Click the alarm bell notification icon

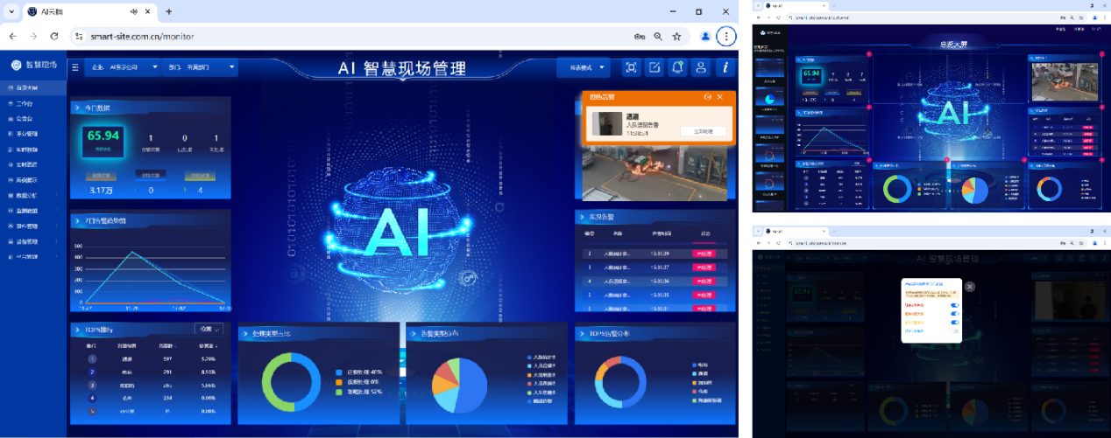pyautogui.click(x=677, y=67)
